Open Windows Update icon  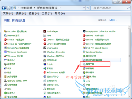84,52
